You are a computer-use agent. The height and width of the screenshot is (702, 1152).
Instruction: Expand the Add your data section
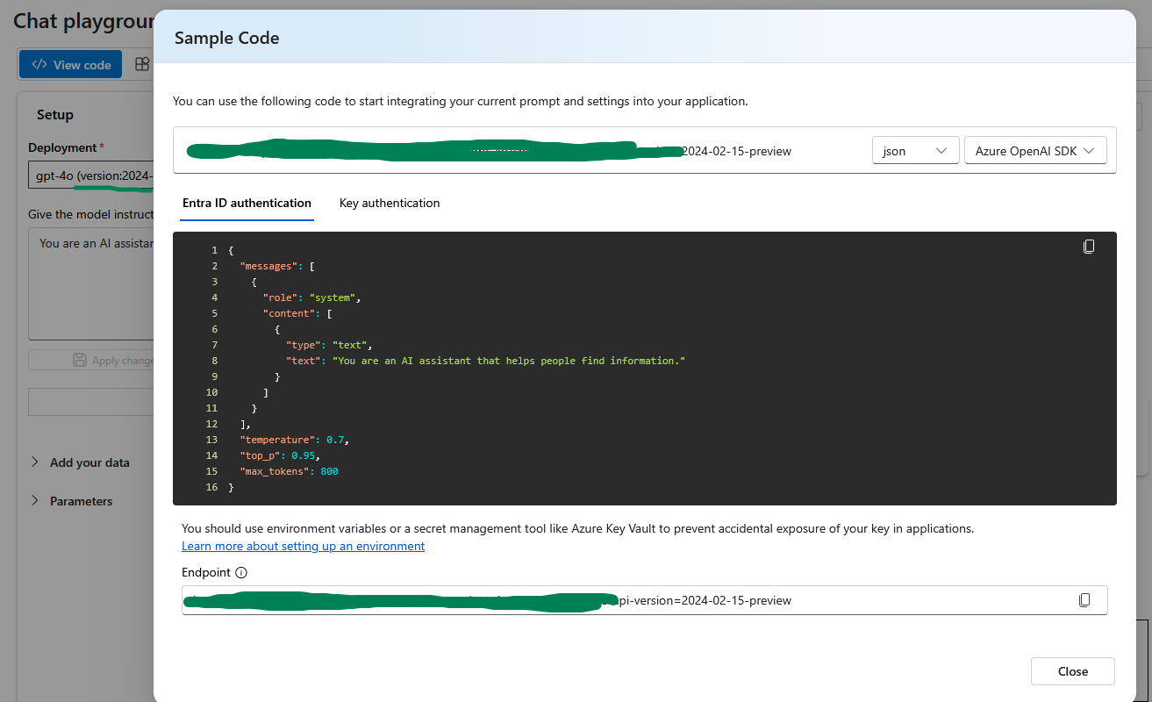coord(80,462)
